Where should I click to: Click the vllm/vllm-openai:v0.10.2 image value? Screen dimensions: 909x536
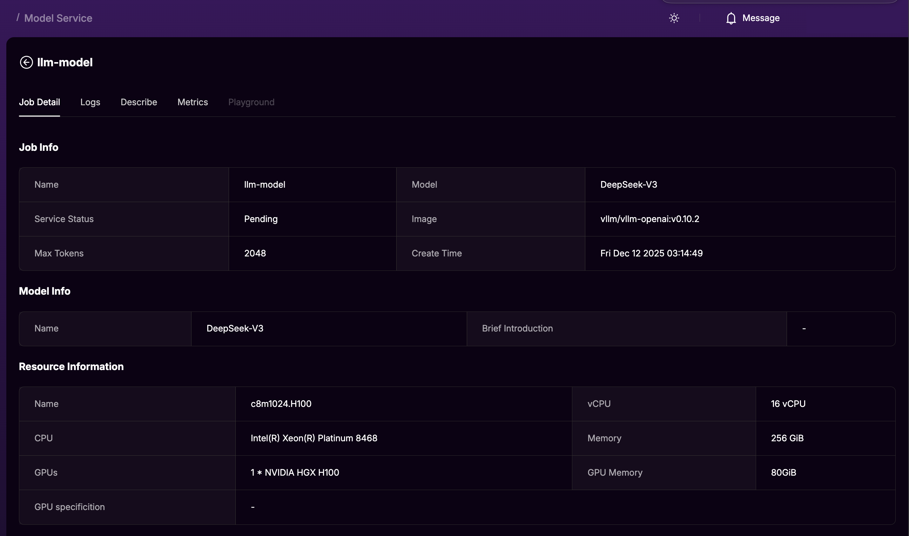pos(649,219)
